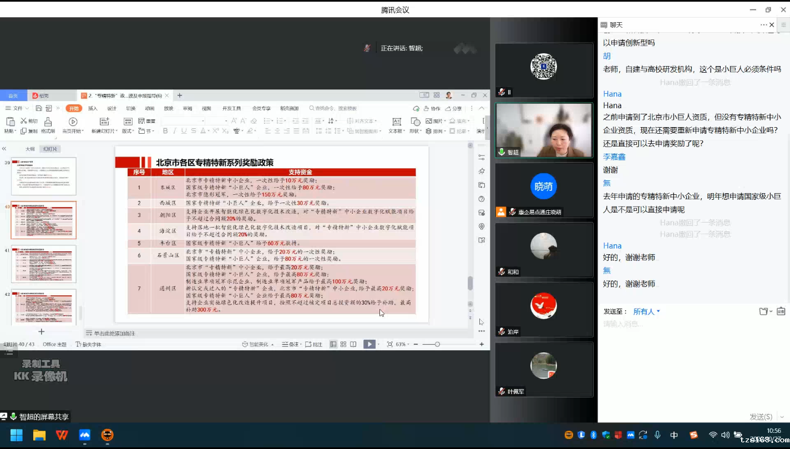Open the 审阅 ribbon tab

coord(188,109)
